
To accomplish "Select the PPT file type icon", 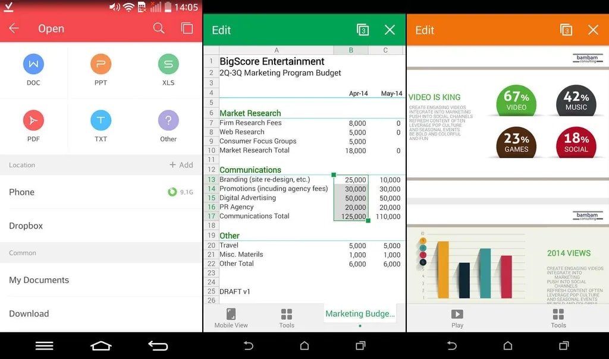I will [x=101, y=64].
